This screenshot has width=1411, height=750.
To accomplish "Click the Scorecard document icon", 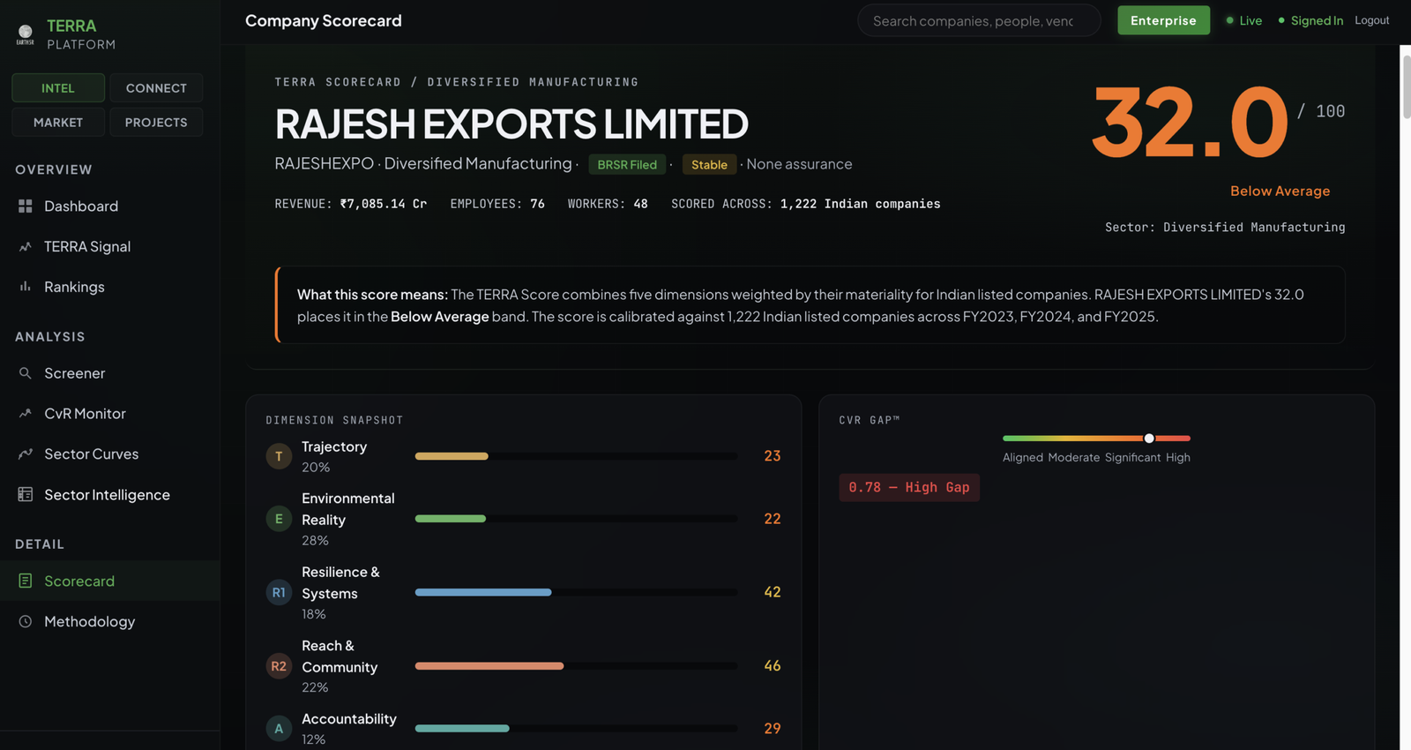I will [26, 581].
